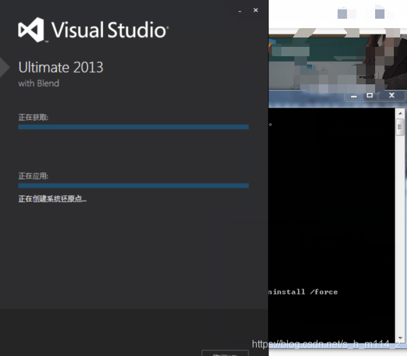Click the 正在获取 progress bar
Viewport: 407px width, 356px height.
click(133, 127)
